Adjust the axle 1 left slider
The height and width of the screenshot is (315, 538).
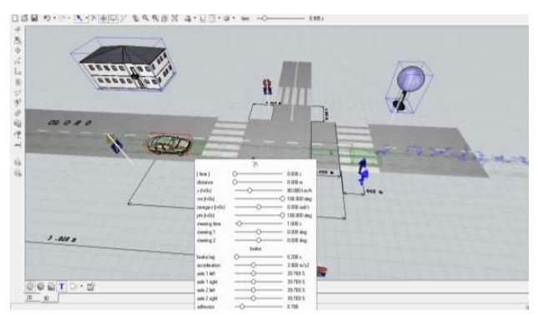pos(258,273)
